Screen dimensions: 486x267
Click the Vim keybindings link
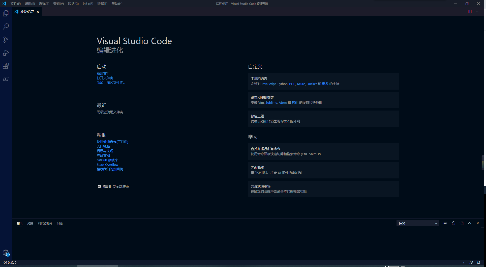point(261,102)
